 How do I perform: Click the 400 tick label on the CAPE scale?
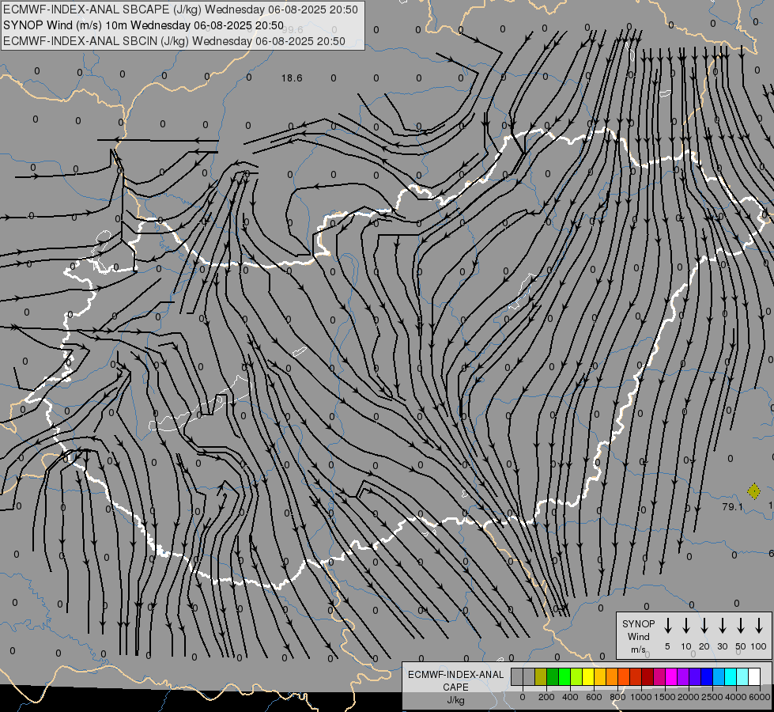tap(570, 697)
